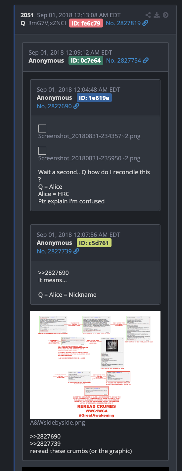Click the right-arrow icon on post 2051
The width and height of the screenshot is (182, 471).
(166, 15)
